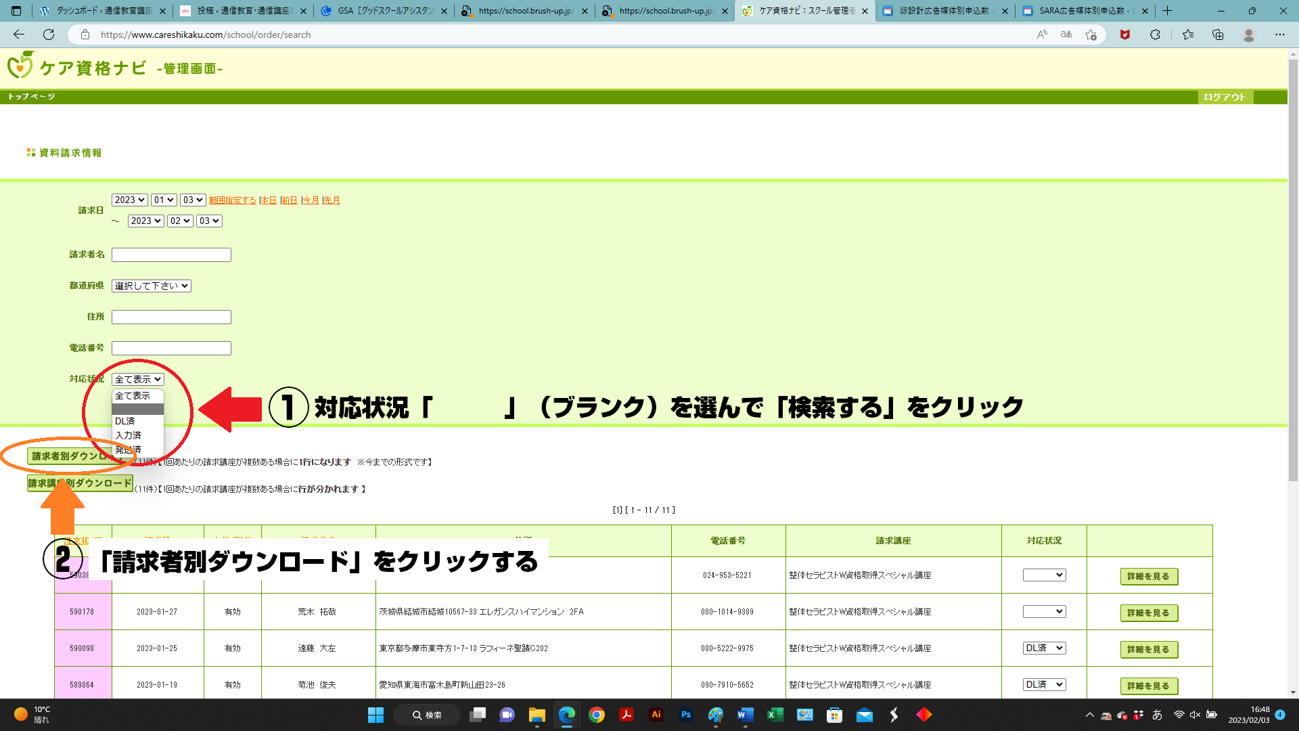Open the browser collections icon
Image resolution: width=1299 pixels, height=731 pixels.
coord(1218,35)
